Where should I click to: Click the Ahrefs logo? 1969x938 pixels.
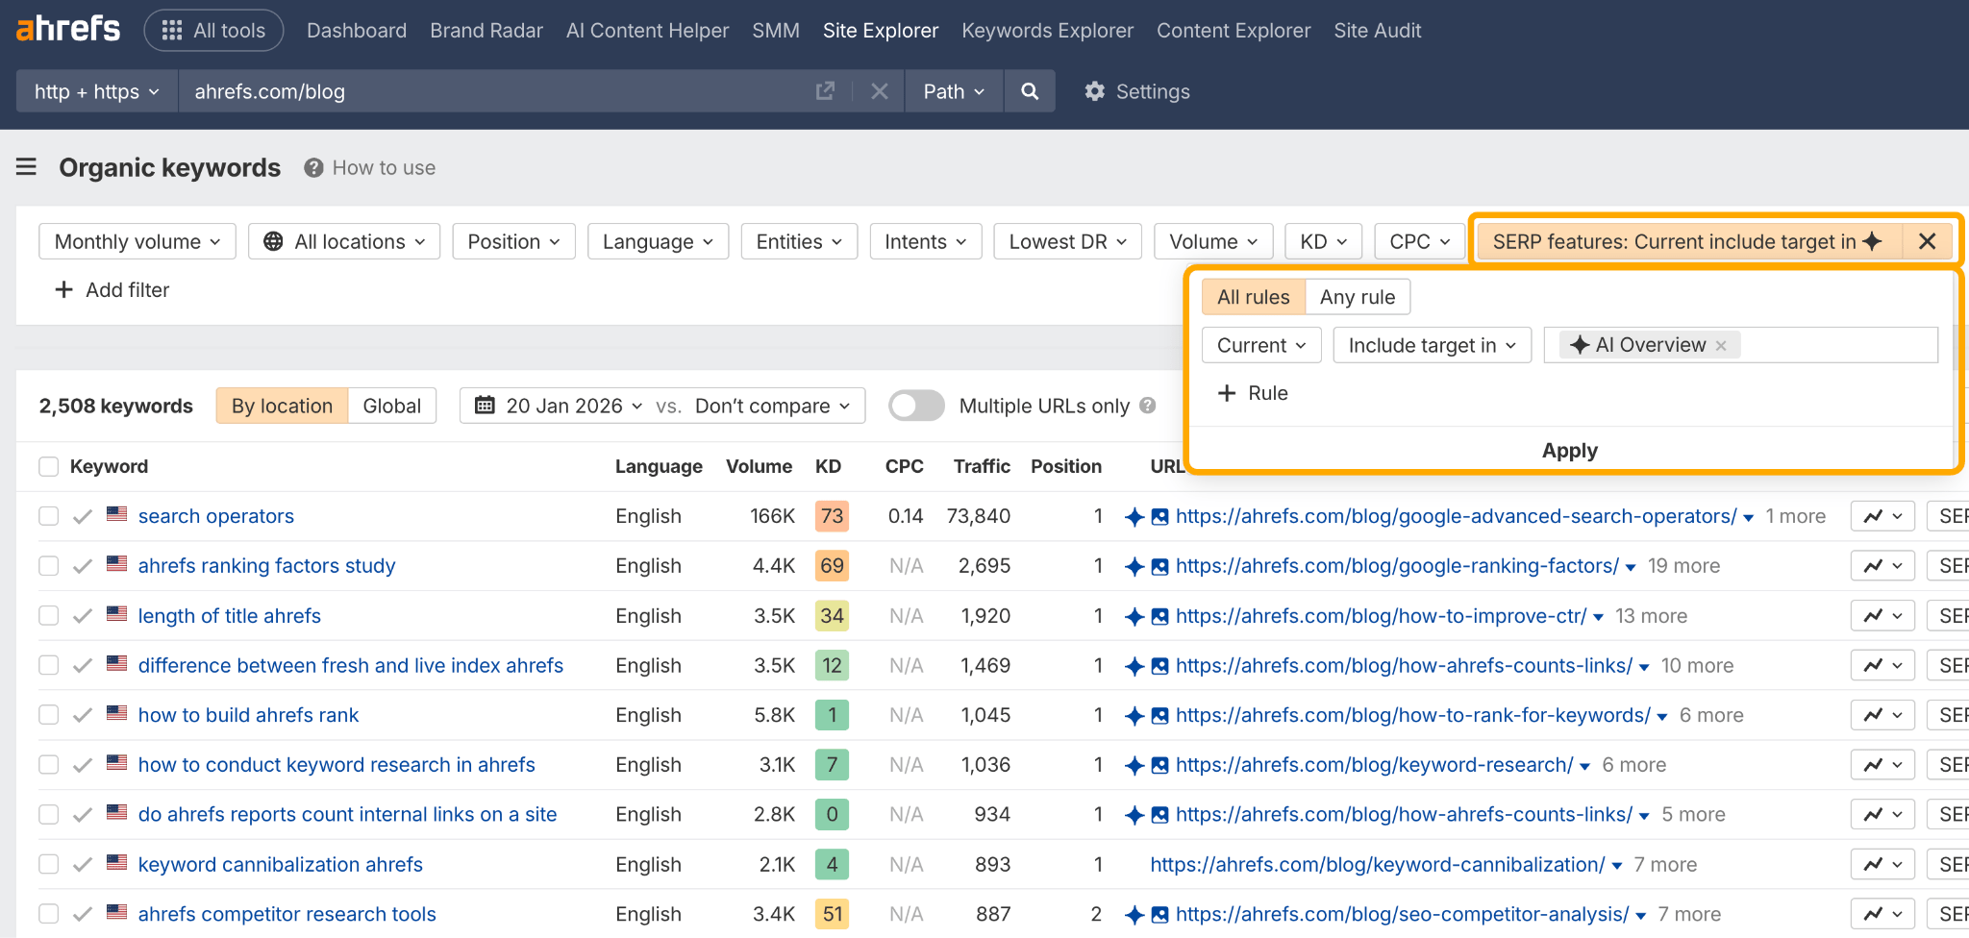[x=67, y=28]
